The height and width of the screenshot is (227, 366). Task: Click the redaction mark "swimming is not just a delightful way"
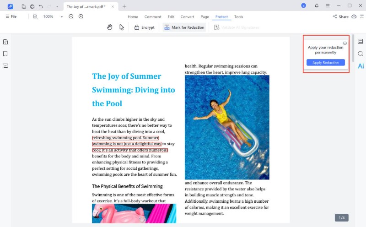(x=127, y=144)
